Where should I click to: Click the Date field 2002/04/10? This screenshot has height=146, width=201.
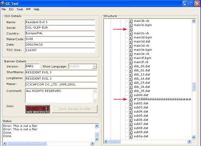(x=60, y=45)
